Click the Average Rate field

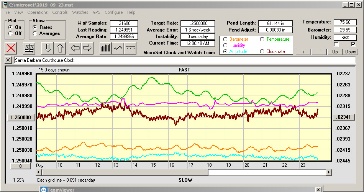(124, 36)
